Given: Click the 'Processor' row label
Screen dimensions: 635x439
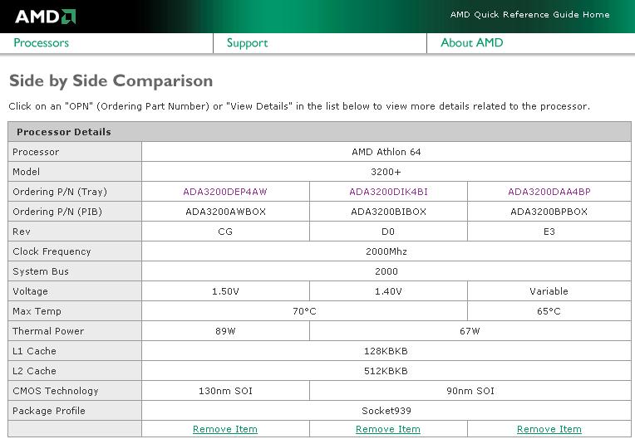Looking at the screenshot, I should (x=36, y=152).
